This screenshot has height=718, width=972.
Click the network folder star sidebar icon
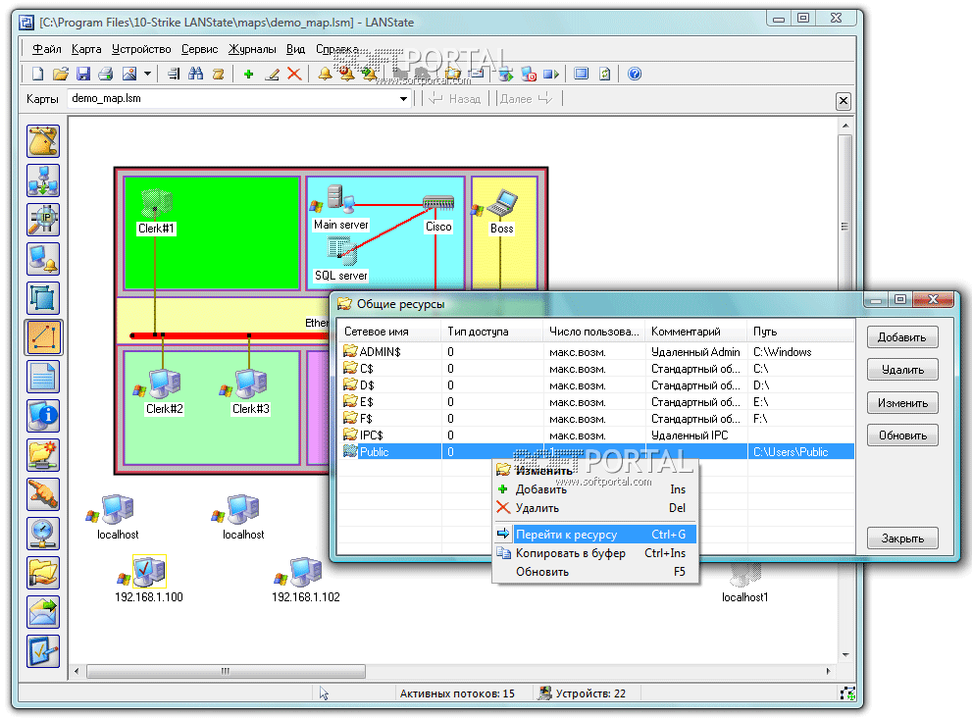(43, 455)
